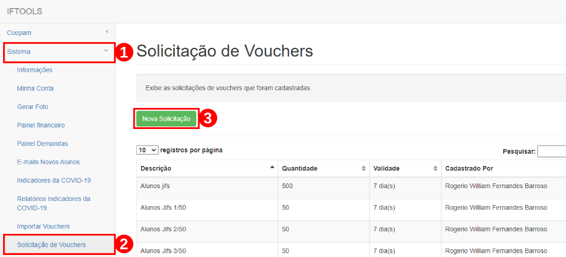Open Indicadores da COVID-19
Image resolution: width=566 pixels, height=257 pixels.
tap(54, 180)
